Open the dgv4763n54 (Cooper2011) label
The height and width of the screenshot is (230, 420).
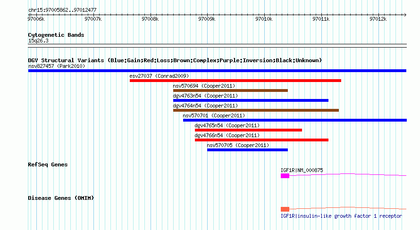205,96
